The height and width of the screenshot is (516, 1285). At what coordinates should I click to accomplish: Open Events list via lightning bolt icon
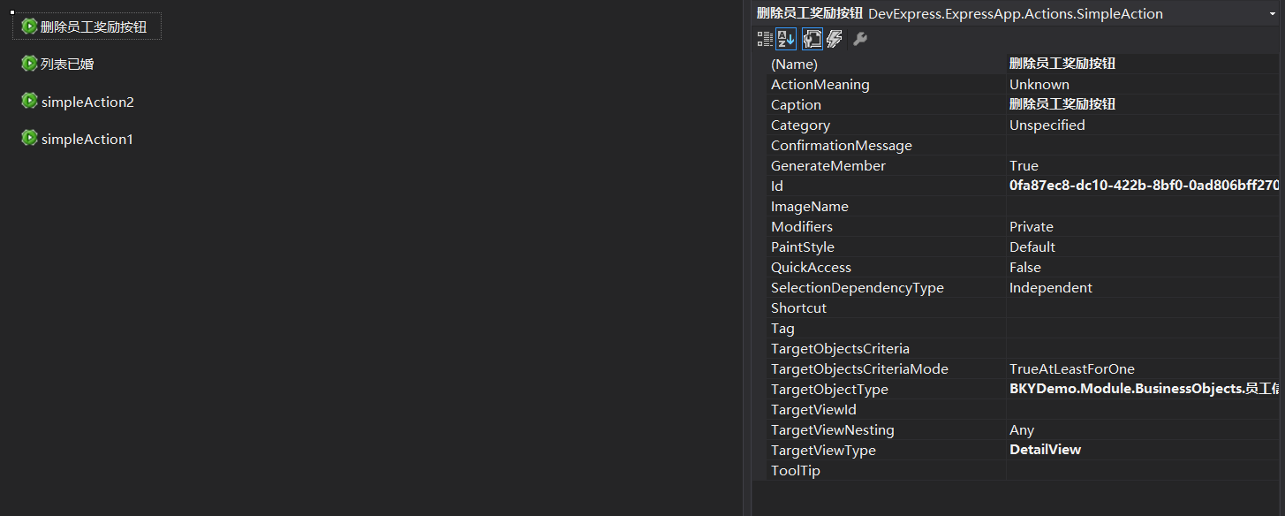point(835,39)
